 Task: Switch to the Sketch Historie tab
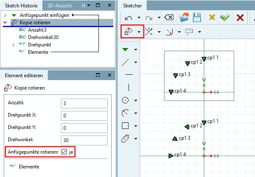[21, 6]
